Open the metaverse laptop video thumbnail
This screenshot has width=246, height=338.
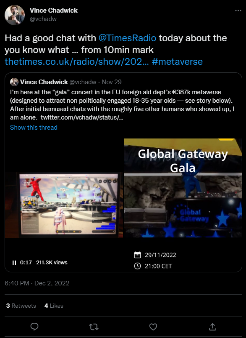(64, 205)
